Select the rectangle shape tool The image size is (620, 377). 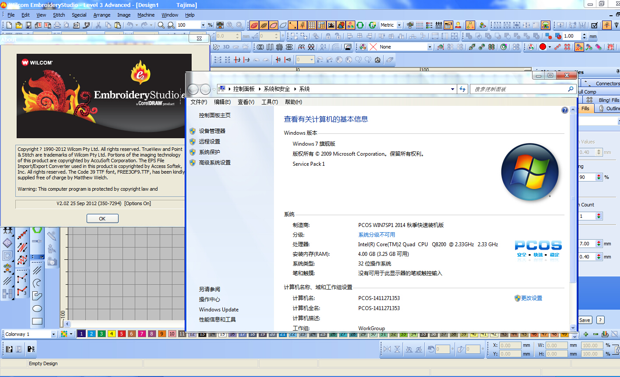pos(37,321)
